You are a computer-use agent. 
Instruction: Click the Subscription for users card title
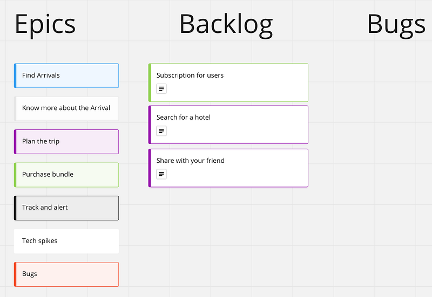(190, 75)
